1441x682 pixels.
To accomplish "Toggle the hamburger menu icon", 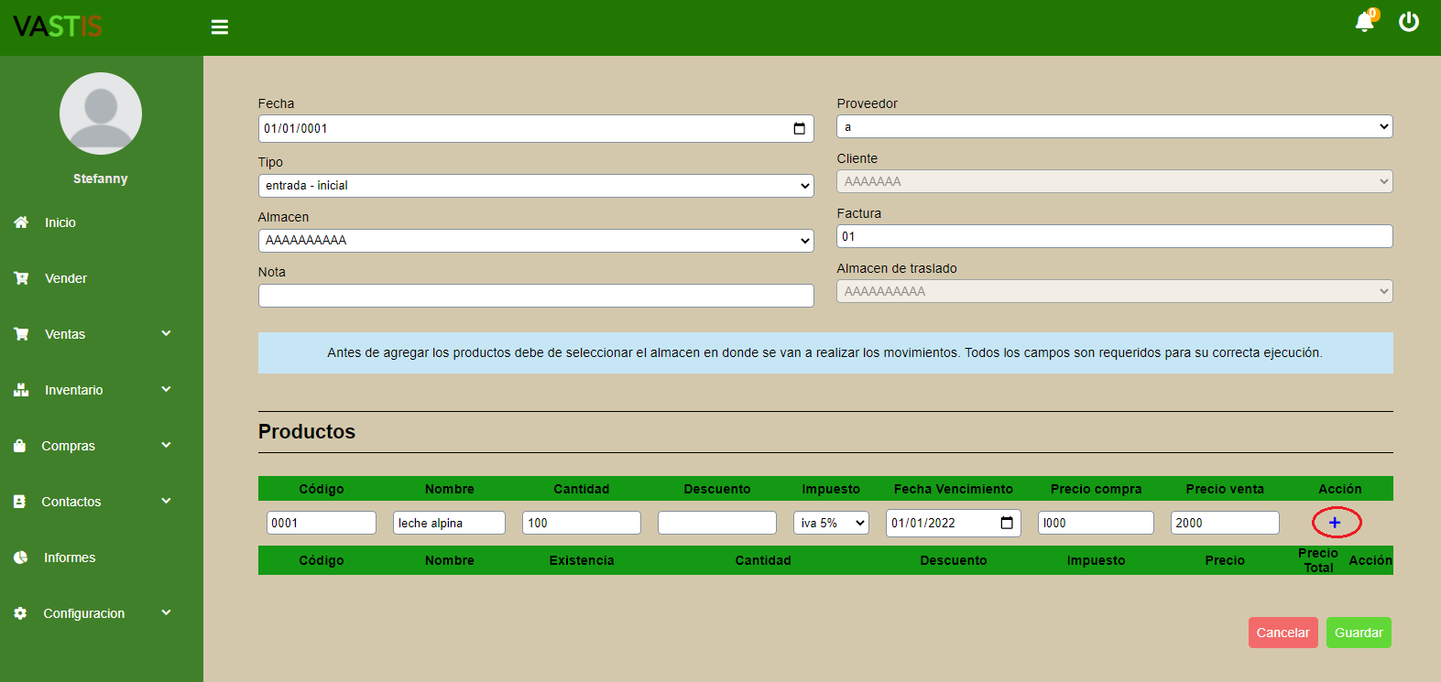I will [220, 27].
